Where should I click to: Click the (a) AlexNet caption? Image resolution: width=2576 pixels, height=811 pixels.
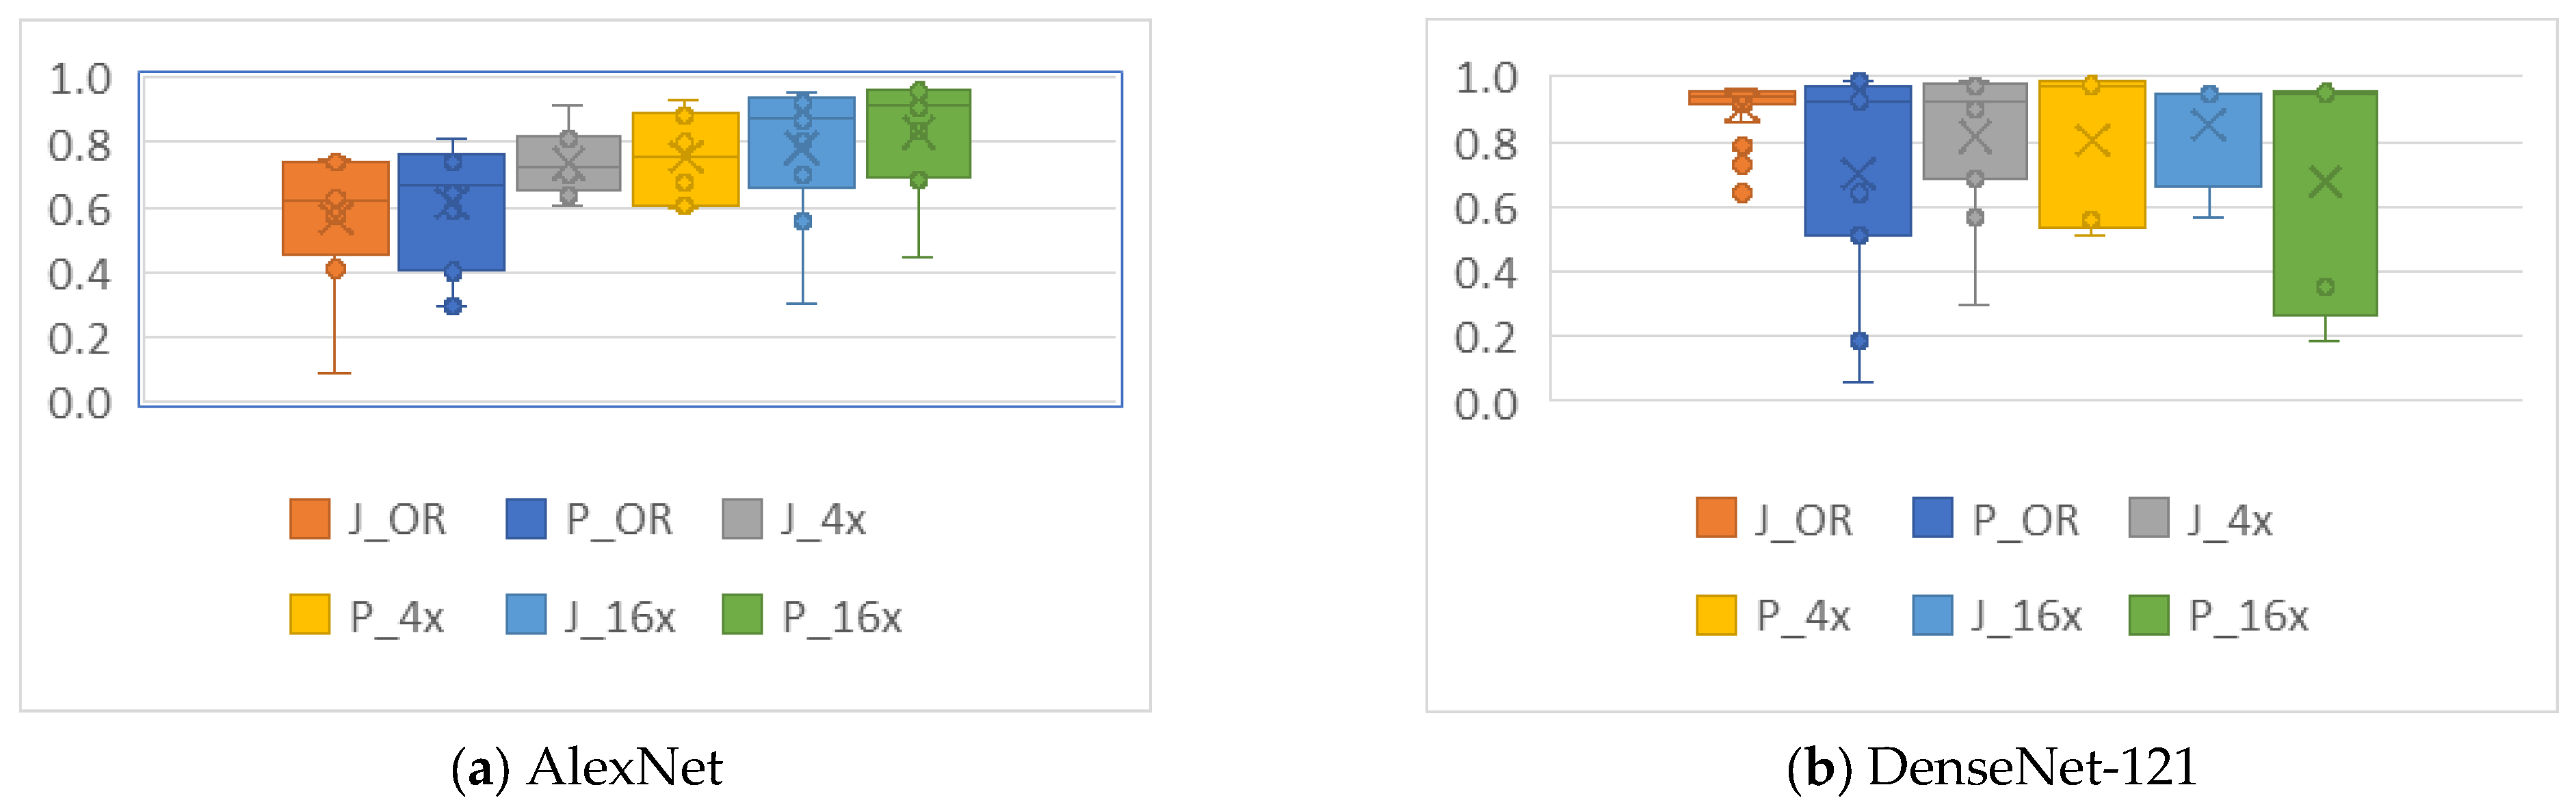[587, 768]
